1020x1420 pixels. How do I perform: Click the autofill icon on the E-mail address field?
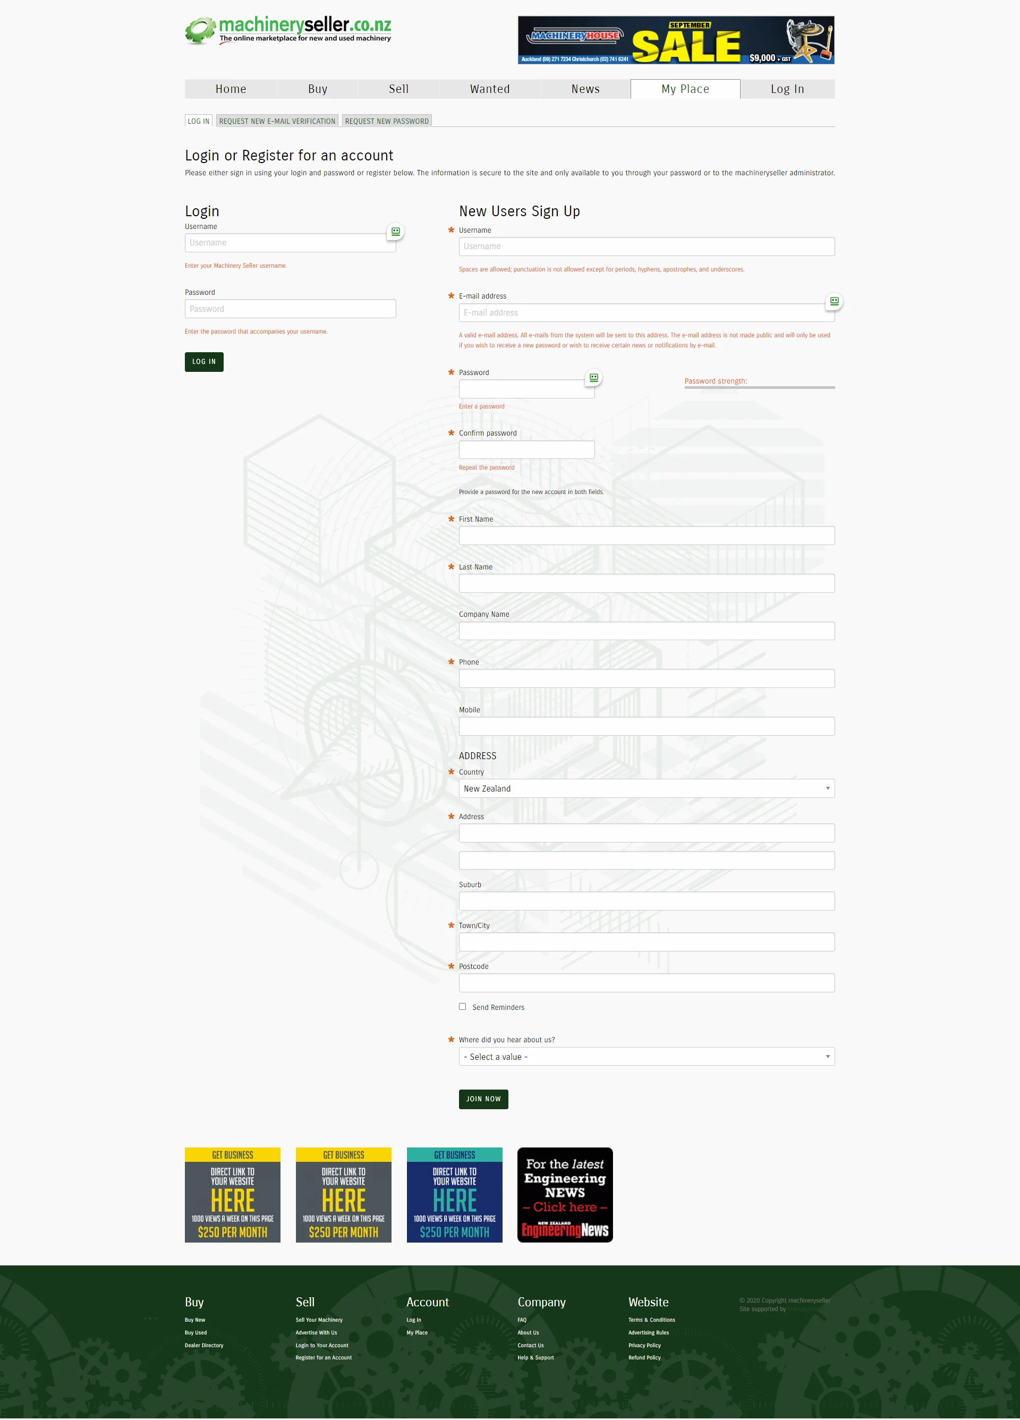point(834,301)
